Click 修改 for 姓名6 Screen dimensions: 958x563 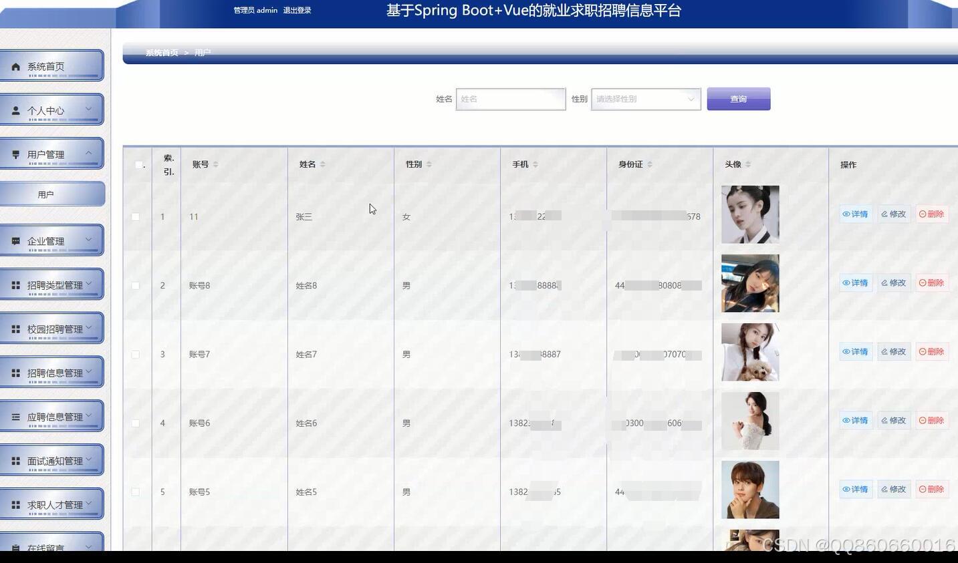tap(894, 421)
